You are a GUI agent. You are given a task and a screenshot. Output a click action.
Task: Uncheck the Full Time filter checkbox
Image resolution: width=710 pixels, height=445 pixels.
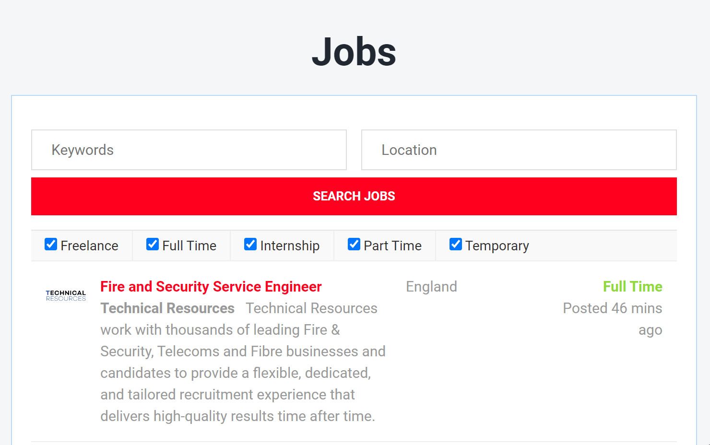tap(153, 245)
